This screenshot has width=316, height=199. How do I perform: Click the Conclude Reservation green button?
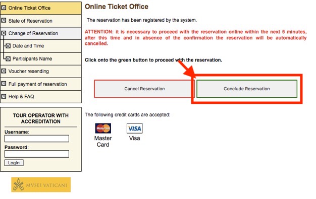click(x=247, y=89)
